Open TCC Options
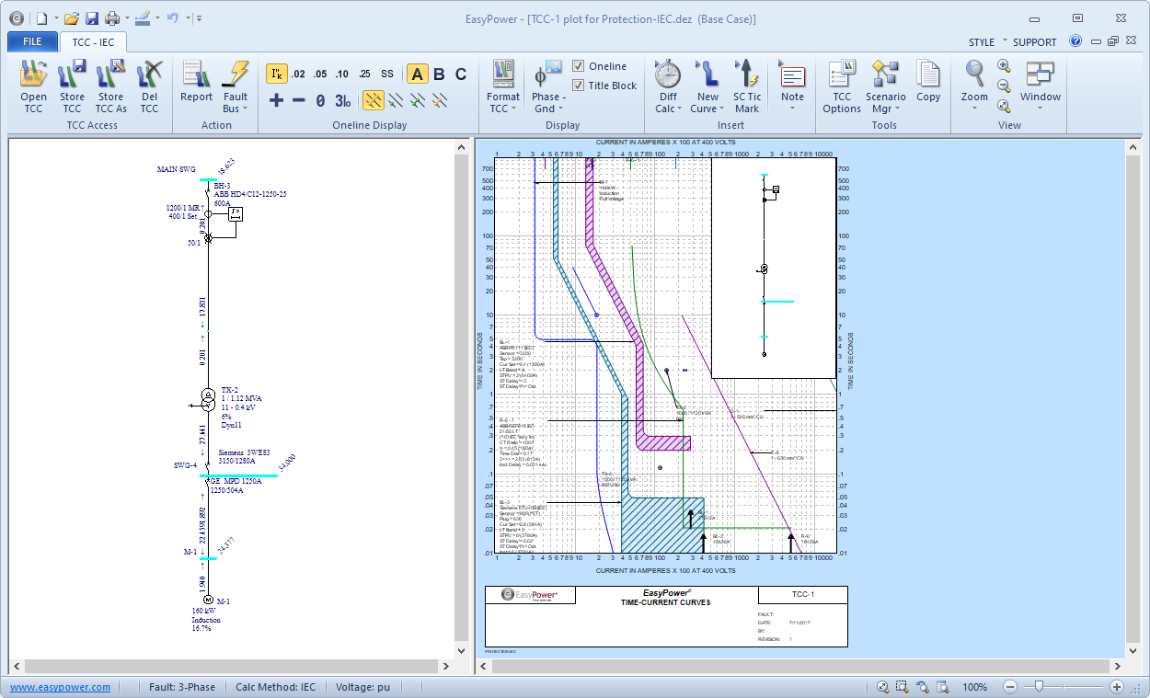1150x698 pixels. pyautogui.click(x=842, y=86)
